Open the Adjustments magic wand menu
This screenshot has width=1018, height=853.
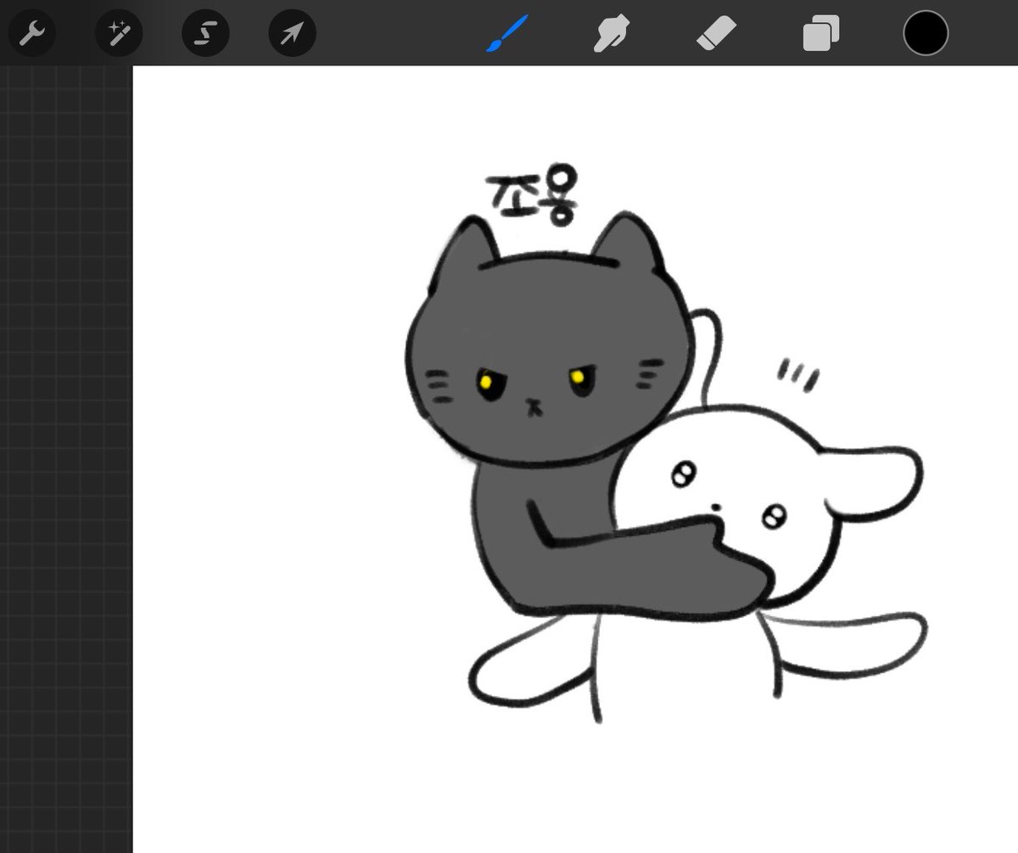tap(119, 33)
